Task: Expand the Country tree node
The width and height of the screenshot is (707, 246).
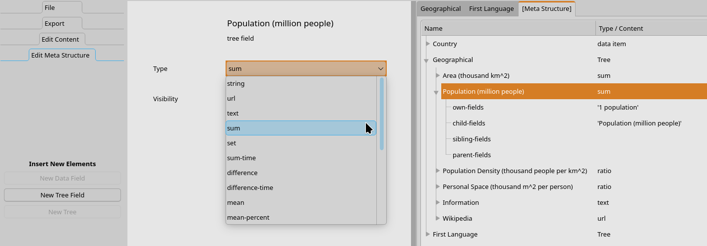Action: click(x=428, y=44)
